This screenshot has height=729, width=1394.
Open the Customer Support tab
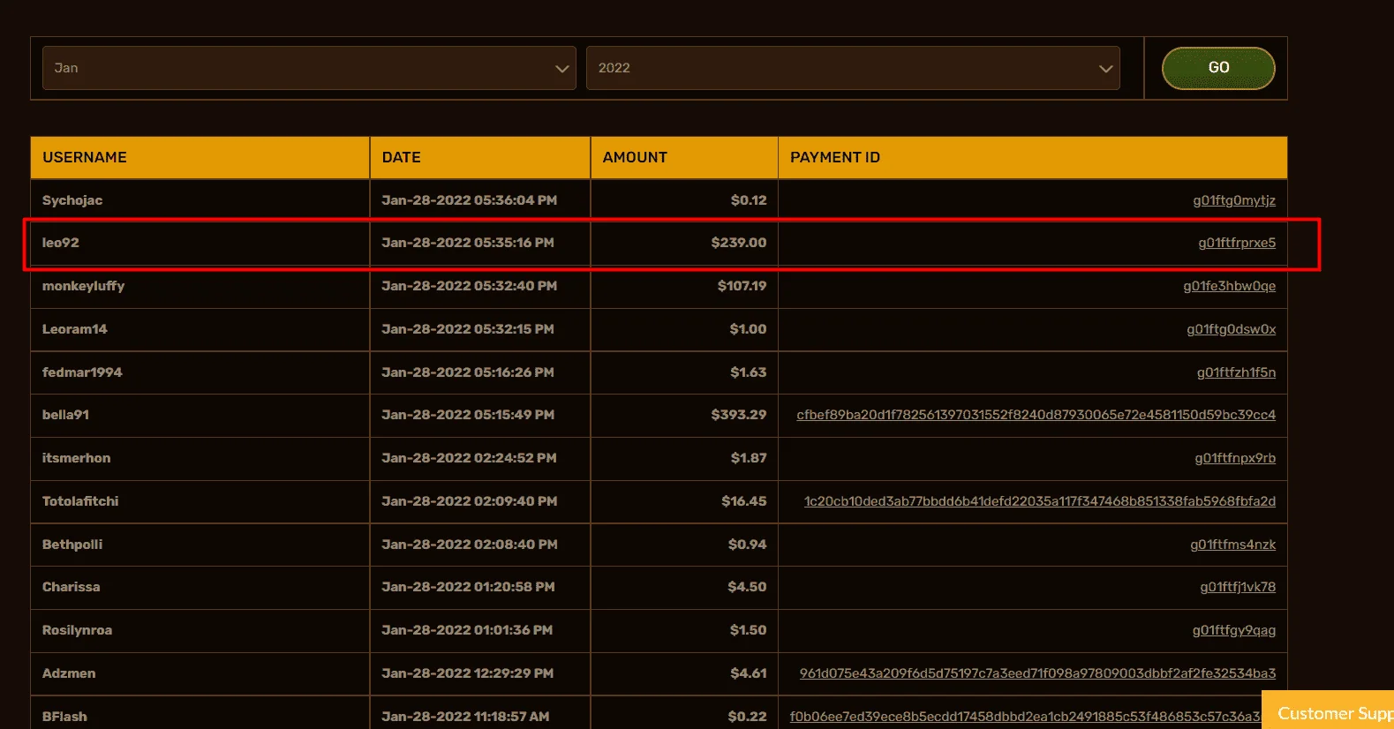(1328, 711)
